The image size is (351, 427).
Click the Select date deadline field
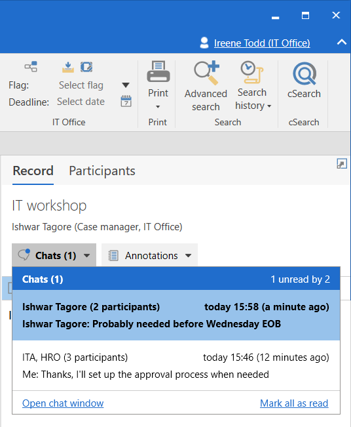pos(81,102)
